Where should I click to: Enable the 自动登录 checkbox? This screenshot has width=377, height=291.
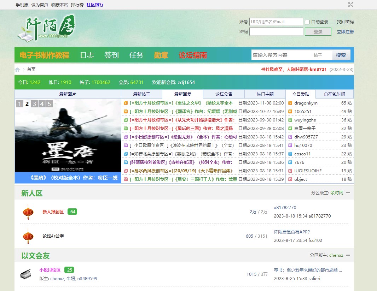click(307, 22)
